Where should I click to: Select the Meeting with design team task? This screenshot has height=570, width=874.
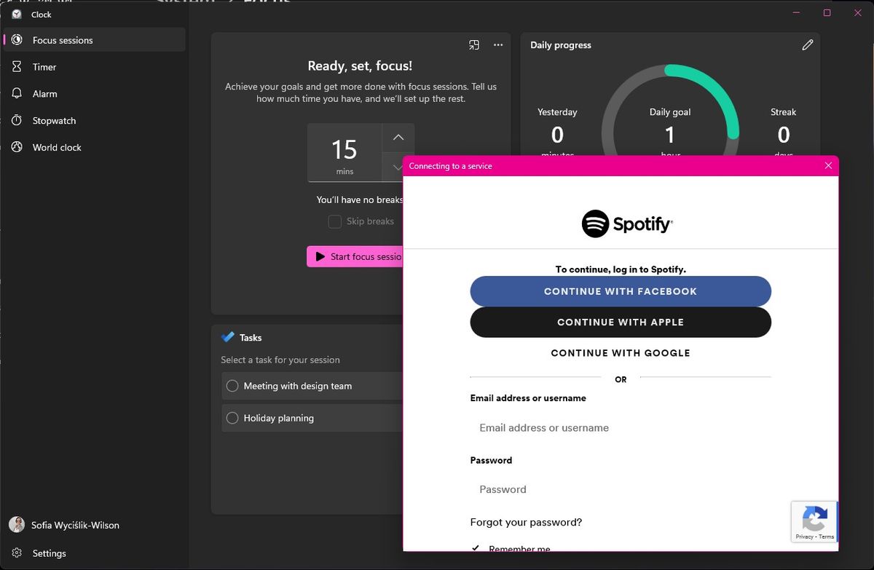232,386
